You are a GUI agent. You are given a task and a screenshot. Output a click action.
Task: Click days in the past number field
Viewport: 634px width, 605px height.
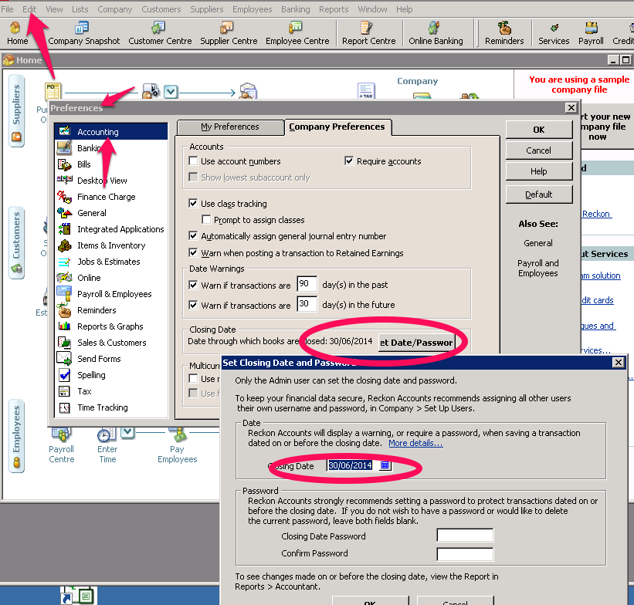pyautogui.click(x=307, y=284)
